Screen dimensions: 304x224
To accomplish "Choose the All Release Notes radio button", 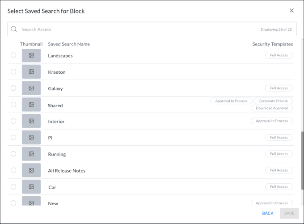I will point(13,170).
